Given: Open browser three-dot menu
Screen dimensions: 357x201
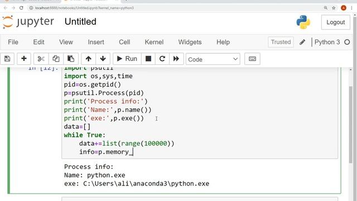Looking at the screenshot, I should click(x=352, y=8).
